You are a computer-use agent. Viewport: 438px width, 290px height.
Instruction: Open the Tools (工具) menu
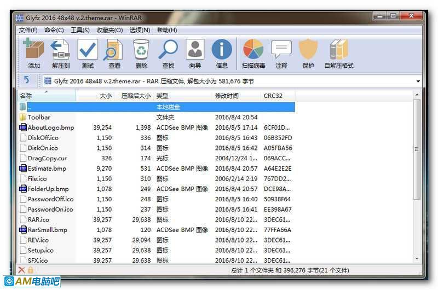80,30
